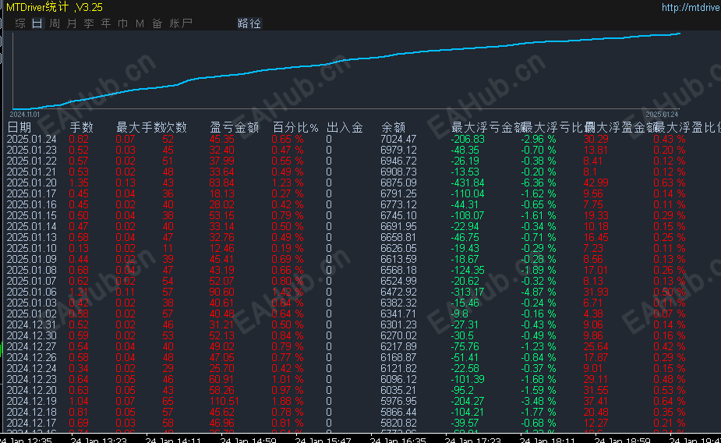Click the 最大浮亏金额 column header

(487, 127)
